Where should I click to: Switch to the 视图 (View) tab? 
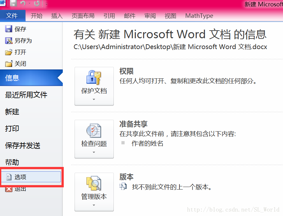(171, 16)
